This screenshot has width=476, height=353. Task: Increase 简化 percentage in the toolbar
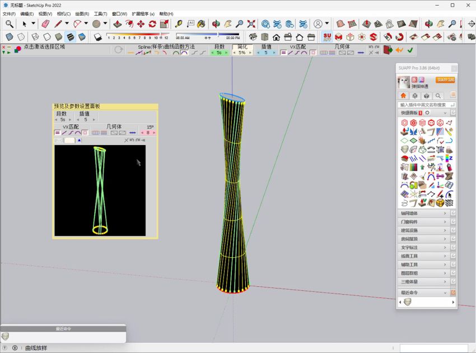[x=250, y=53]
